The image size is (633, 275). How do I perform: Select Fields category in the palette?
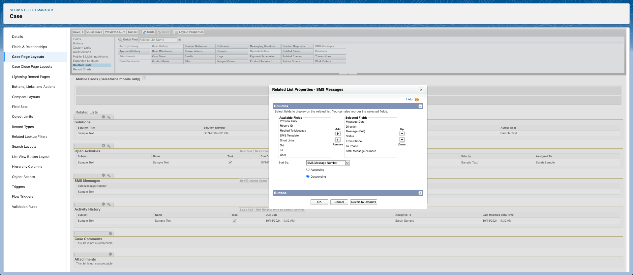point(77,39)
